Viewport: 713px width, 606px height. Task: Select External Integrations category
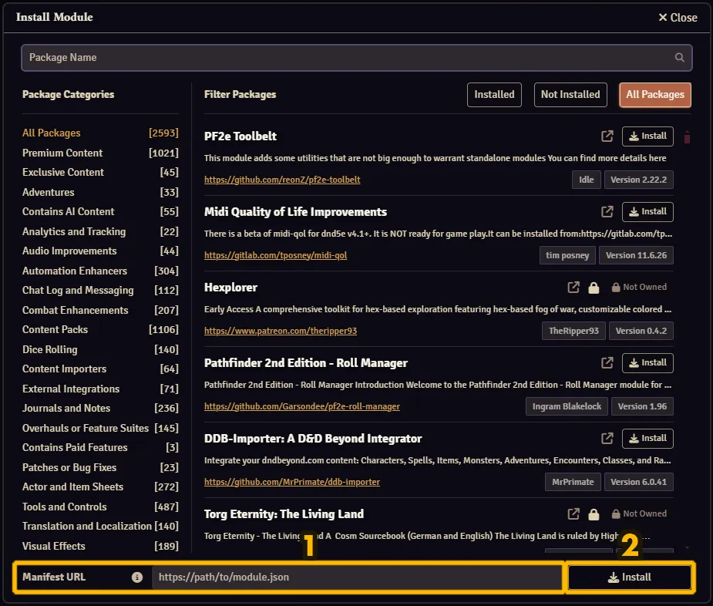point(100,389)
